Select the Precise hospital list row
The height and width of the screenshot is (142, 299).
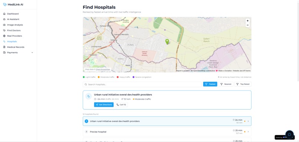tap(167, 132)
